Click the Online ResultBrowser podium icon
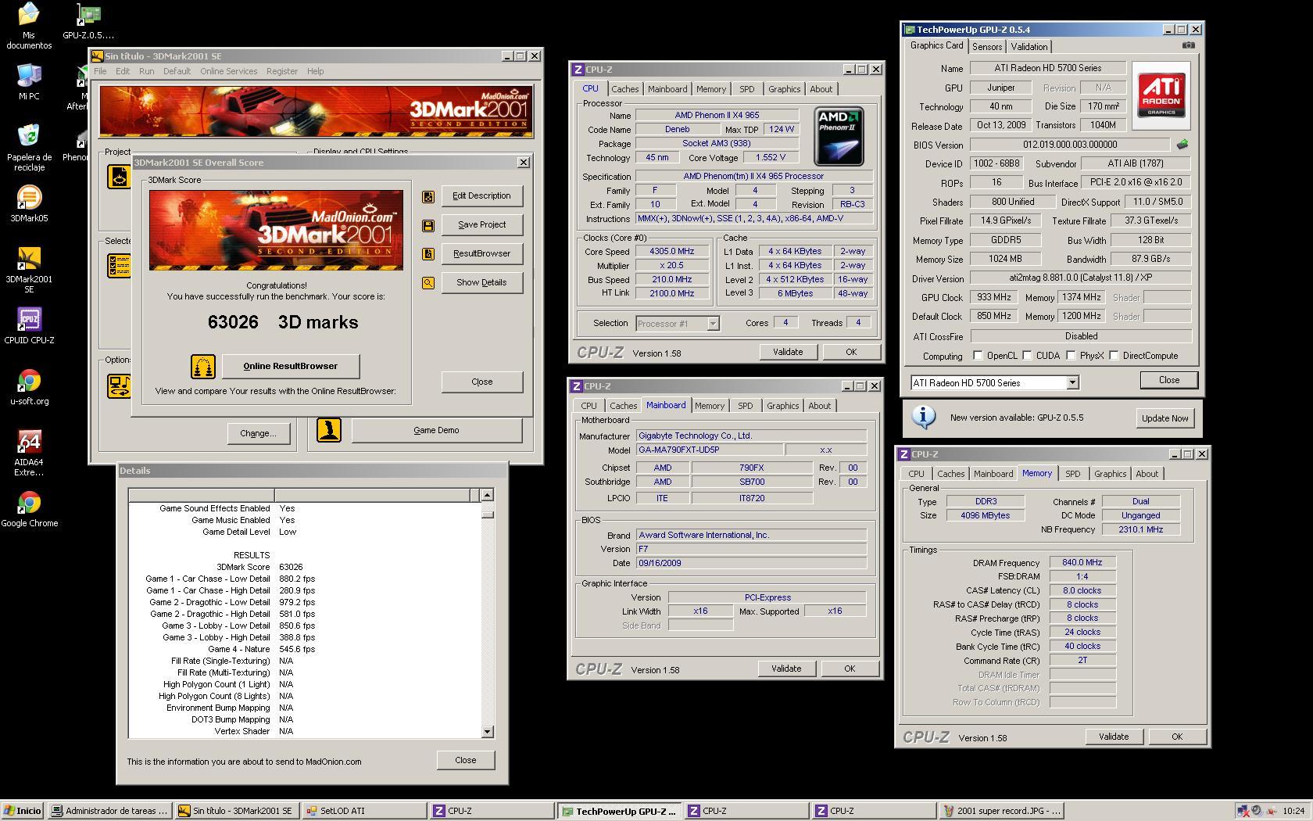 pos(203,367)
